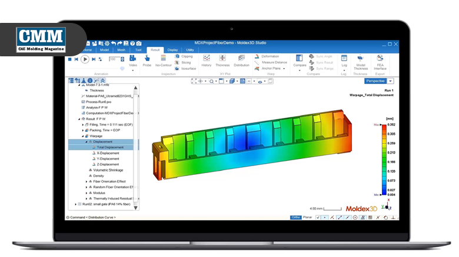
Task: Jump to the previous animation frame
Action: click(76, 59)
